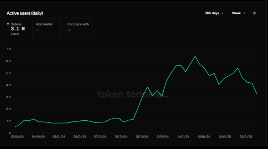Viewport: 268px width, 149px height.
Task: Click the 01/01/25 x-axis date
Action: pos(225,136)
